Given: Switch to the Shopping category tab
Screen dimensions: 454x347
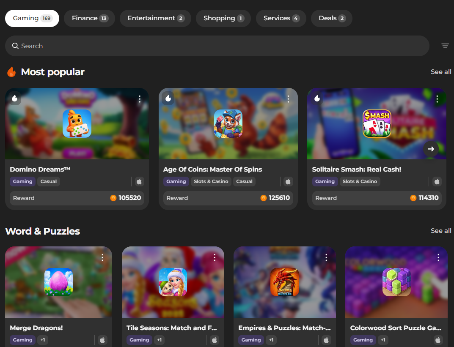Looking at the screenshot, I should (x=223, y=18).
